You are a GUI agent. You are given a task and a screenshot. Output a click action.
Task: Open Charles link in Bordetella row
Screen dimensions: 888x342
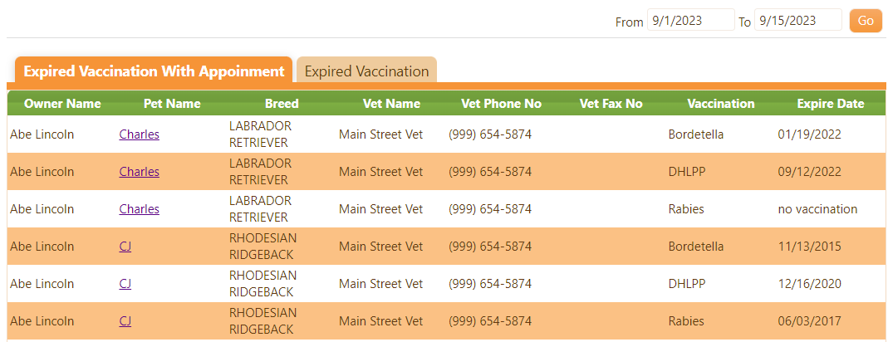click(x=140, y=134)
